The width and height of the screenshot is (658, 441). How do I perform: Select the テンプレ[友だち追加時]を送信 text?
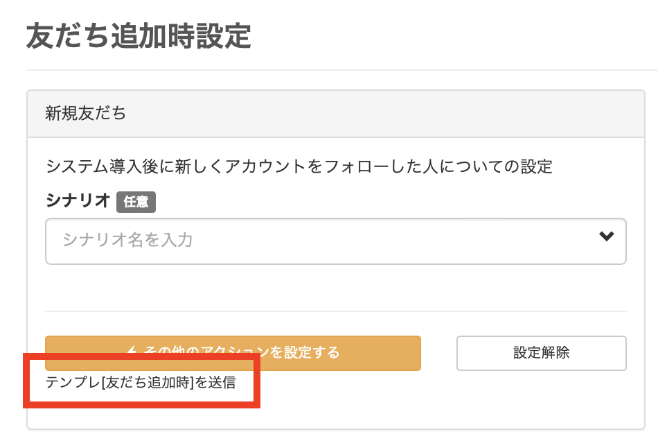pyautogui.click(x=140, y=382)
